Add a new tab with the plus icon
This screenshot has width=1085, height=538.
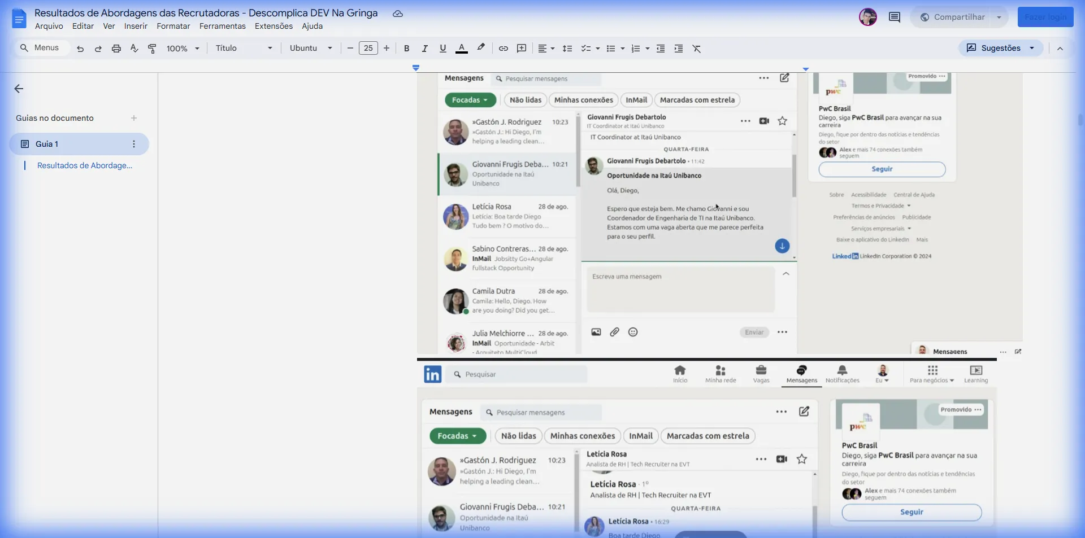coord(134,118)
